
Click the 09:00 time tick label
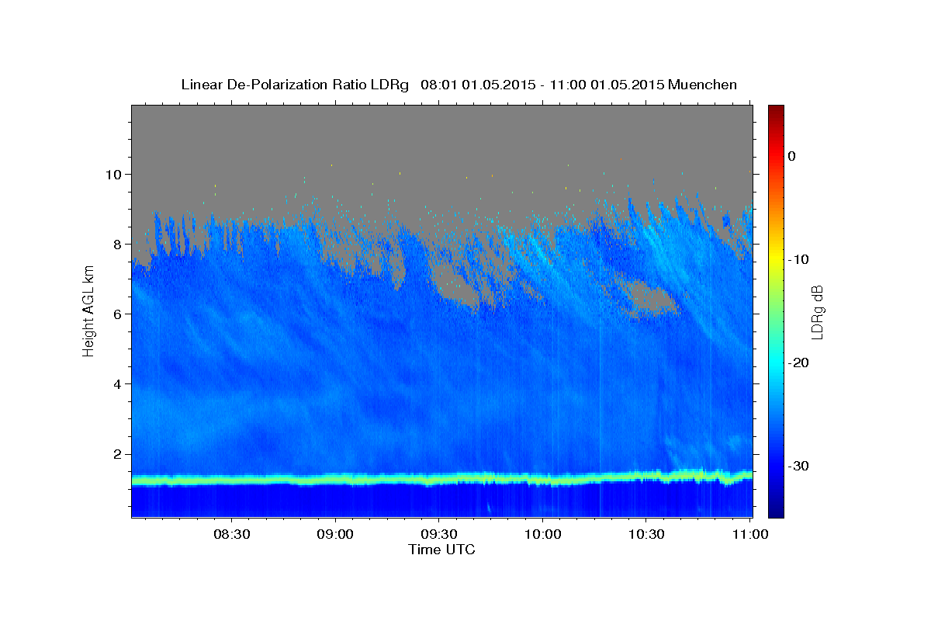336,535
